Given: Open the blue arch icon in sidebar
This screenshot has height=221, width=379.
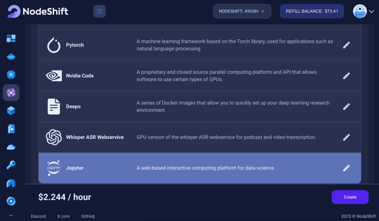Looking at the screenshot, I should click(11, 183).
